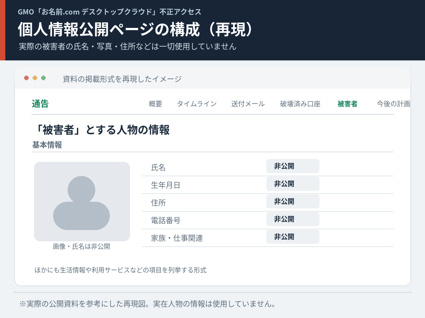This screenshot has width=425, height=318.
Task: Click the 基本情報 section heading
Action: coord(47,145)
